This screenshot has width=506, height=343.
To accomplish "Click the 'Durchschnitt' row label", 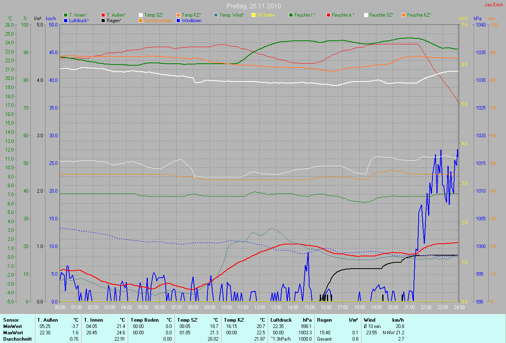I will pyautogui.click(x=17, y=339).
